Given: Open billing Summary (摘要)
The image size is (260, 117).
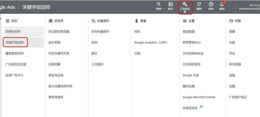Looking at the screenshot, I should (x=232, y=32).
